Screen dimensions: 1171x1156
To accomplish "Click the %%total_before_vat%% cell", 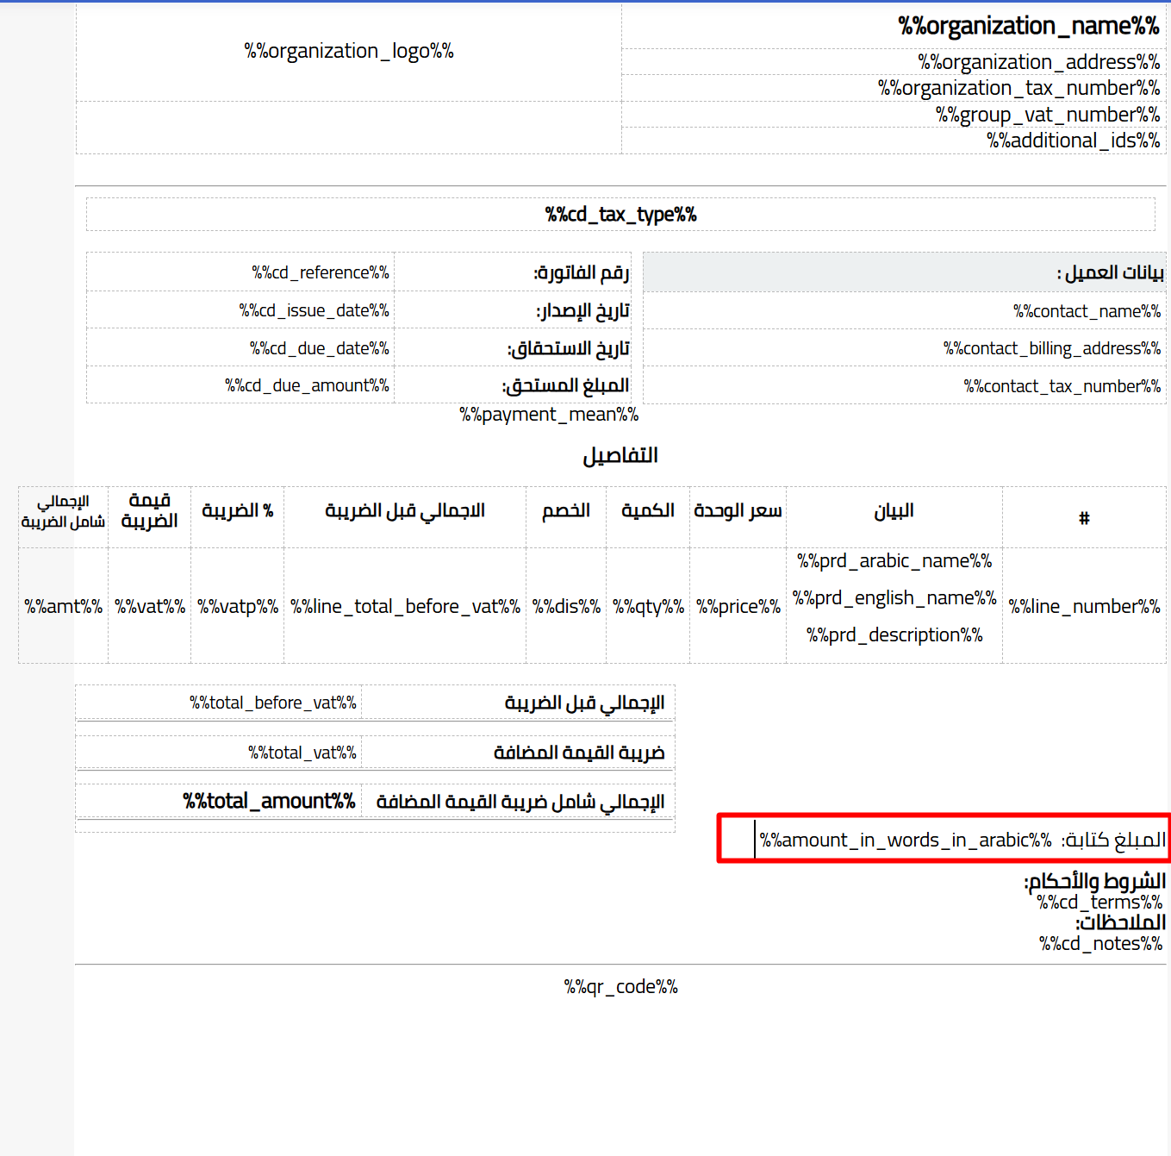I will (x=273, y=702).
